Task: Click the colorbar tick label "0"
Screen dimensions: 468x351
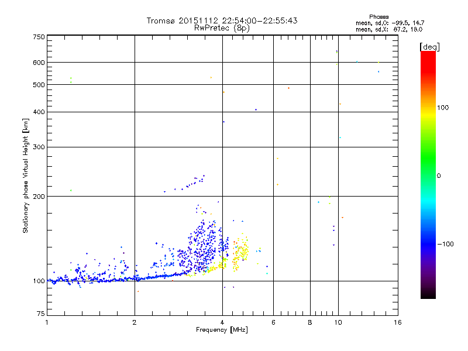Action: pyautogui.click(x=438, y=175)
